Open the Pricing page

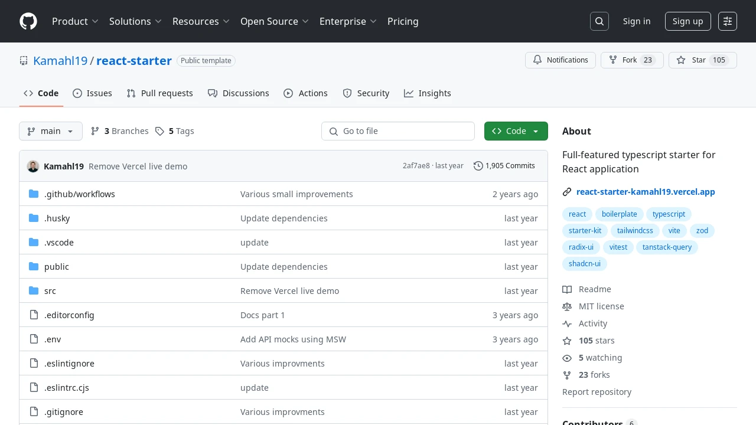click(403, 21)
